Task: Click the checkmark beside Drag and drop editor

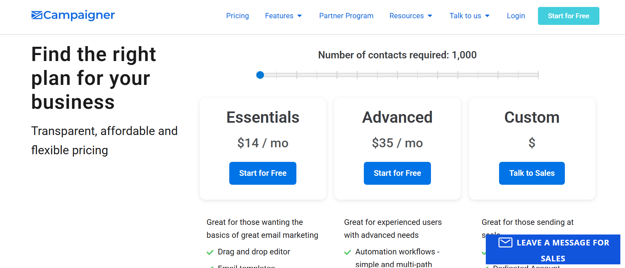Action: click(x=210, y=252)
